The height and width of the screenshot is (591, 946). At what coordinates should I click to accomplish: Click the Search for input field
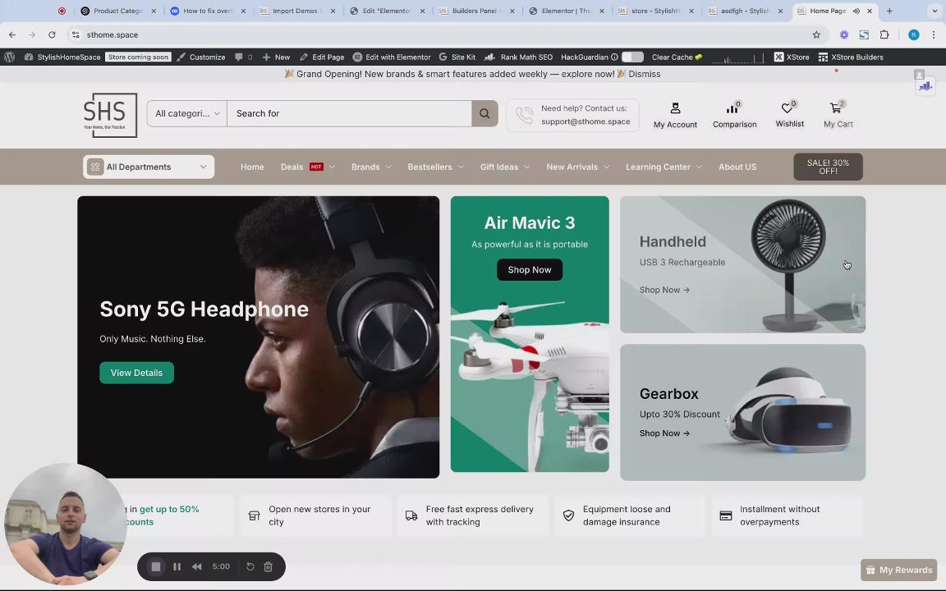(x=349, y=113)
